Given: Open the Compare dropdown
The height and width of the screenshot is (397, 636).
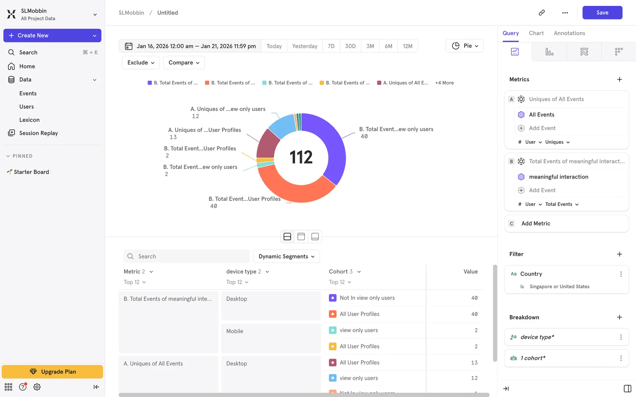Looking at the screenshot, I should coord(184,63).
